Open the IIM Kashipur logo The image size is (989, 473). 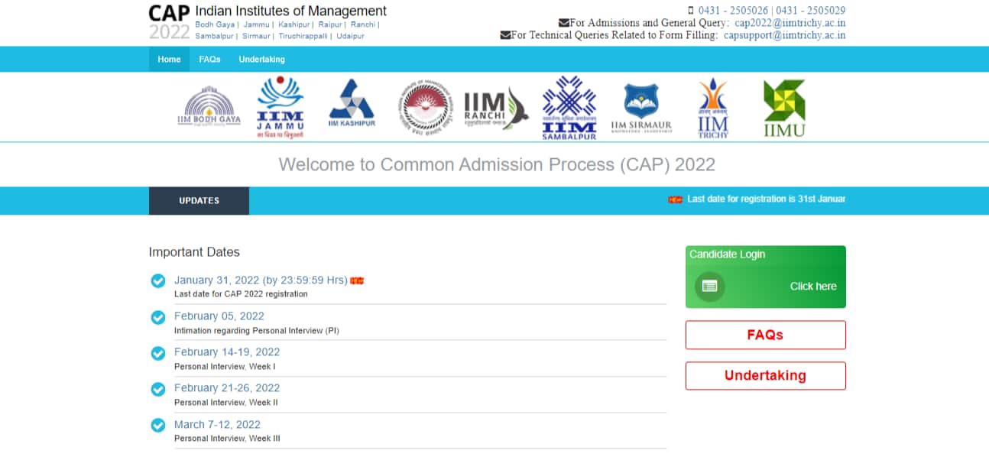click(x=352, y=105)
